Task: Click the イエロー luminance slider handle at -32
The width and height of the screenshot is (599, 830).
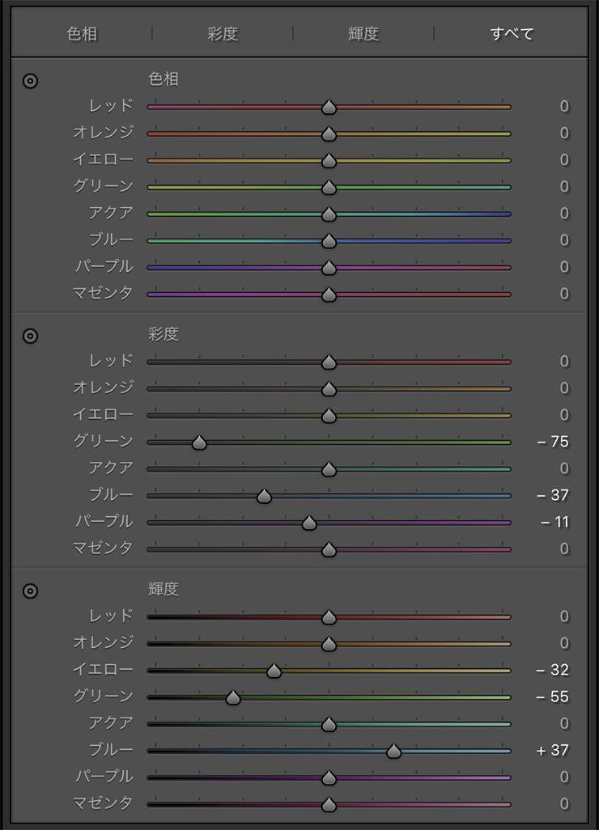Action: (x=274, y=671)
